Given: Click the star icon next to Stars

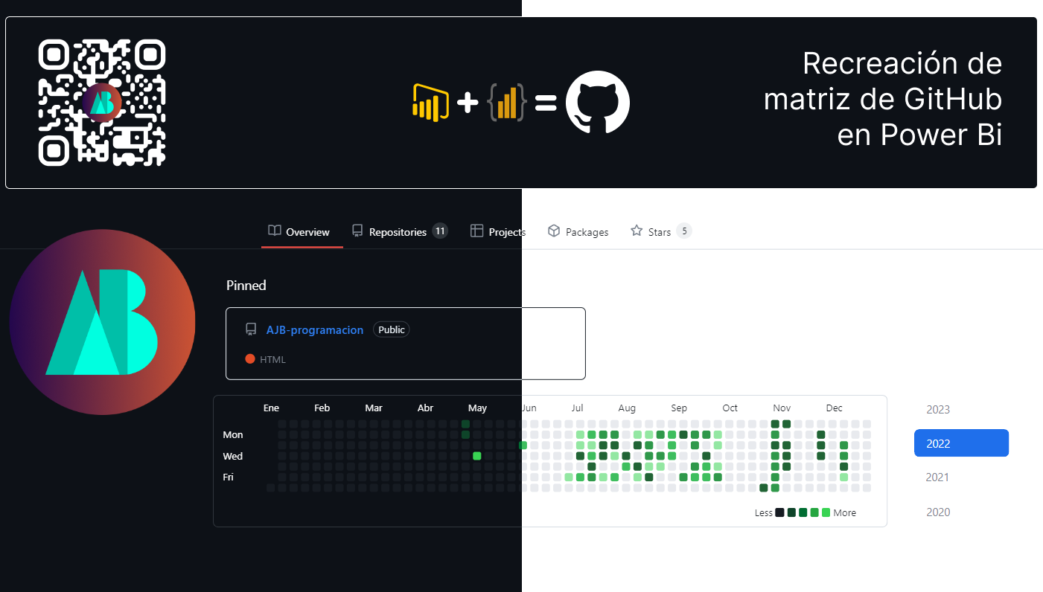Looking at the screenshot, I should (637, 231).
